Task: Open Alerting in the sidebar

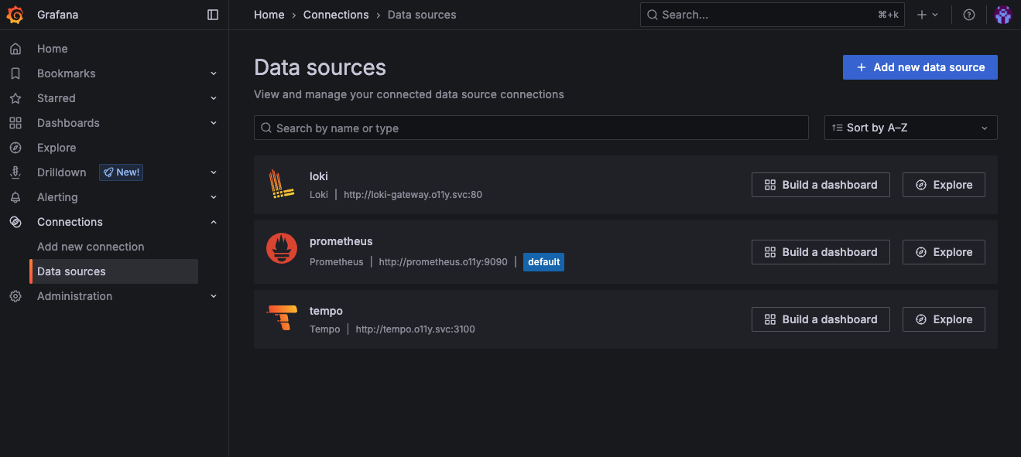Action: tap(57, 197)
